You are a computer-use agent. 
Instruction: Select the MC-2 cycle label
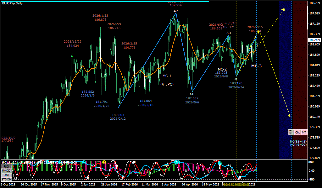coord(222,69)
